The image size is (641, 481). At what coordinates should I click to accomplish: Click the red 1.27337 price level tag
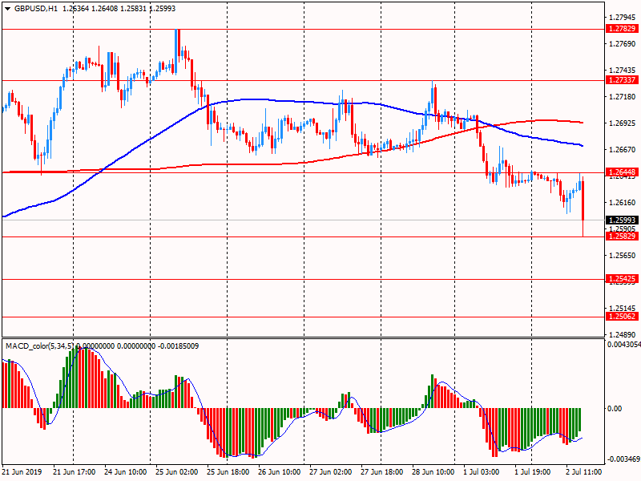coord(623,79)
